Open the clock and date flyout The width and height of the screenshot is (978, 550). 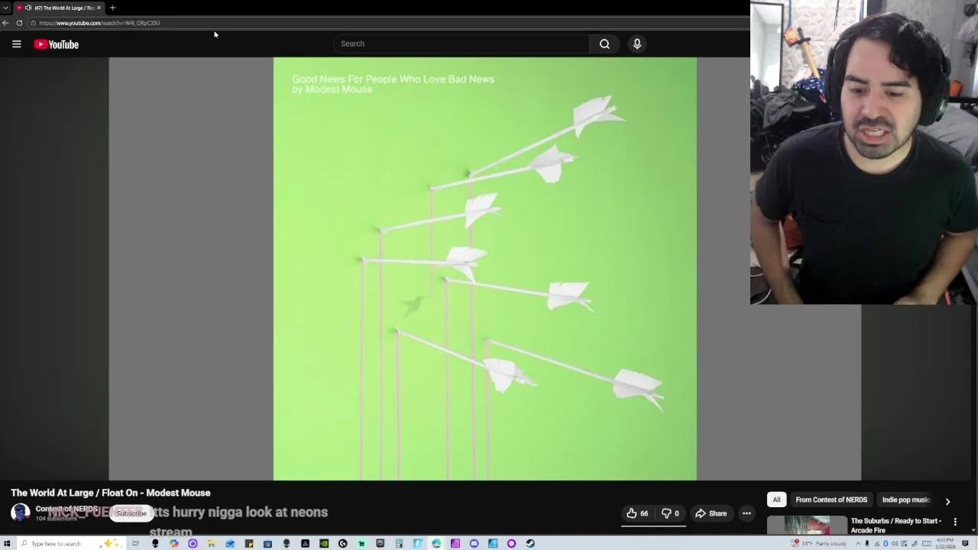(945, 543)
